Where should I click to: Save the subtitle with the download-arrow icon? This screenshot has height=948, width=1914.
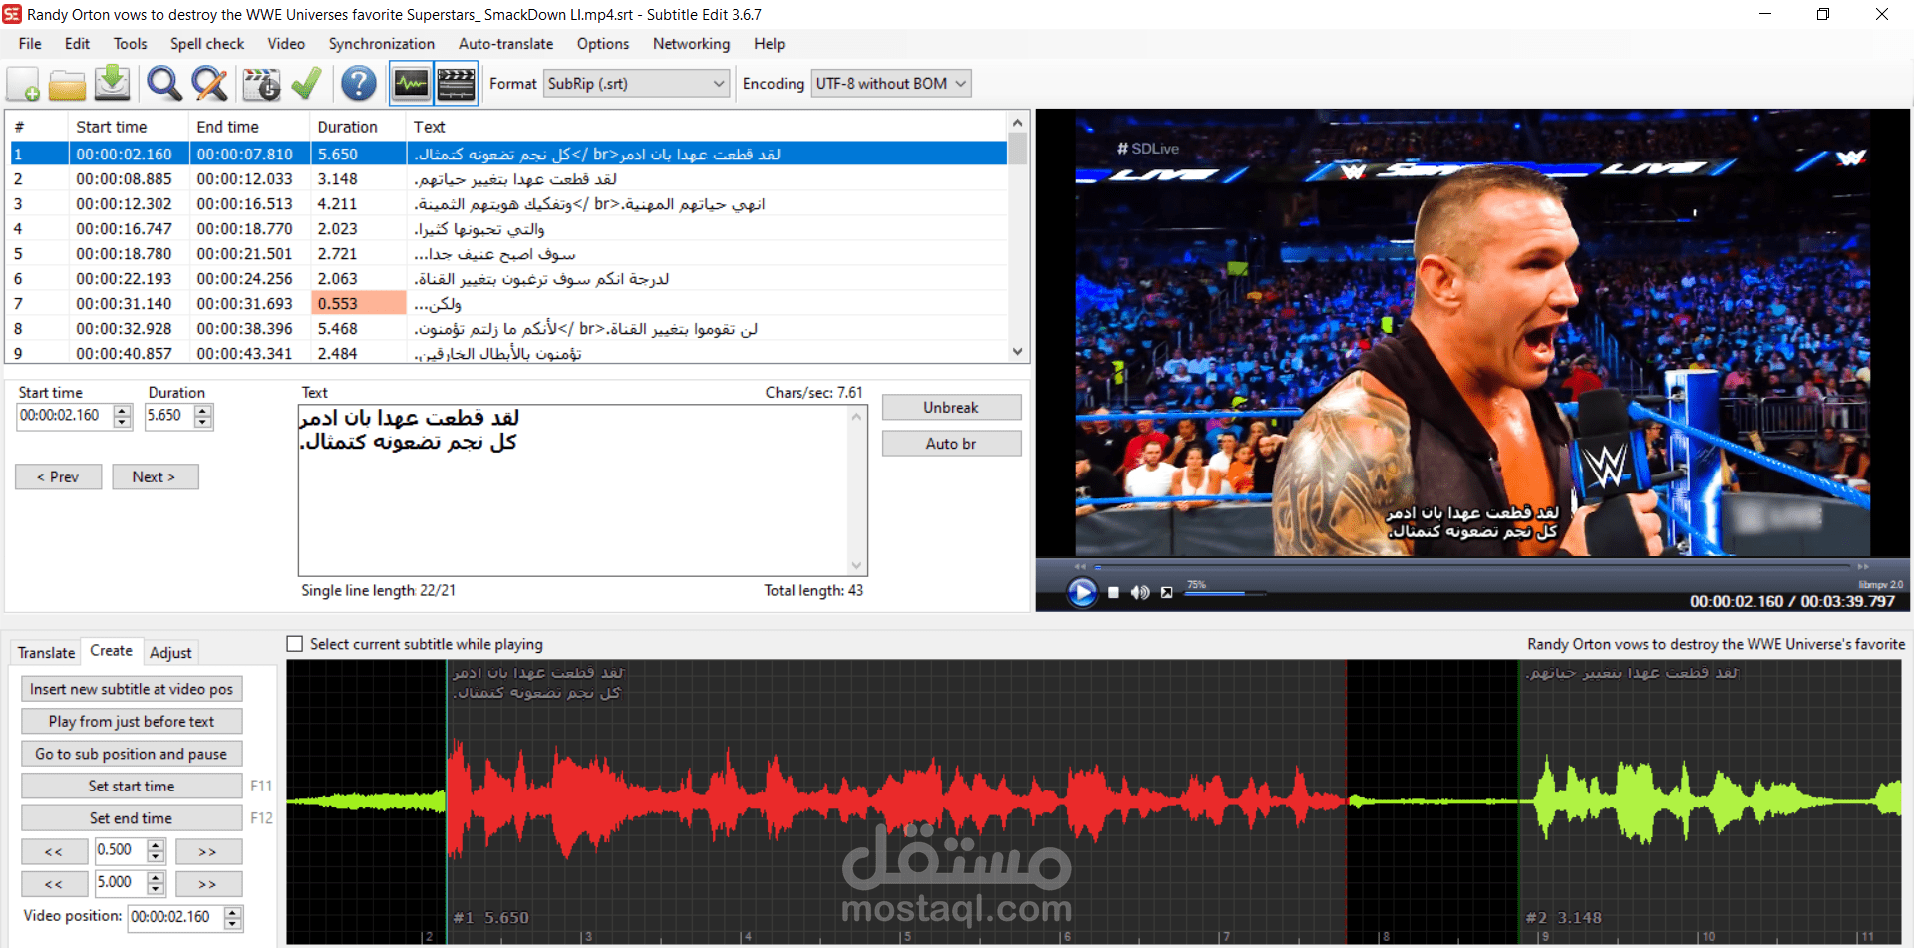click(x=113, y=84)
